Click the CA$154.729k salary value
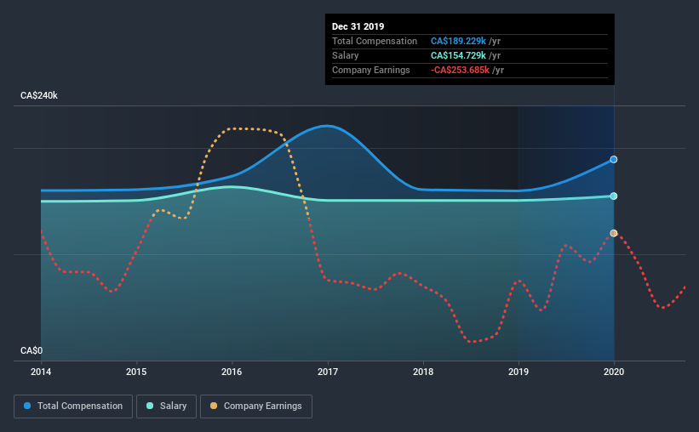699x432 pixels. 458,55
